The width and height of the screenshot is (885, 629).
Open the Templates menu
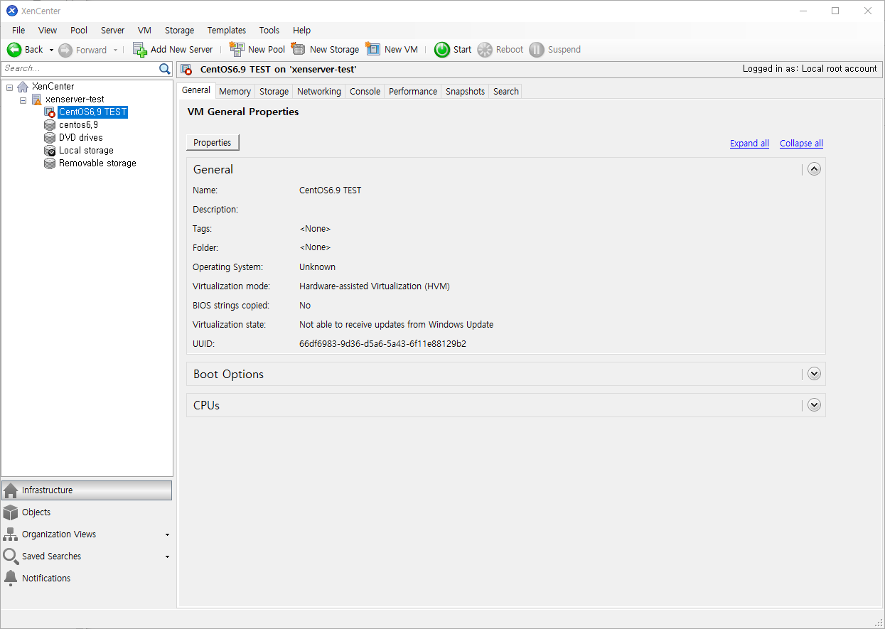227,31
